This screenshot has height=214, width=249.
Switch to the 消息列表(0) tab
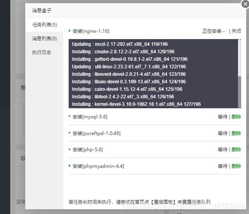click(x=44, y=39)
